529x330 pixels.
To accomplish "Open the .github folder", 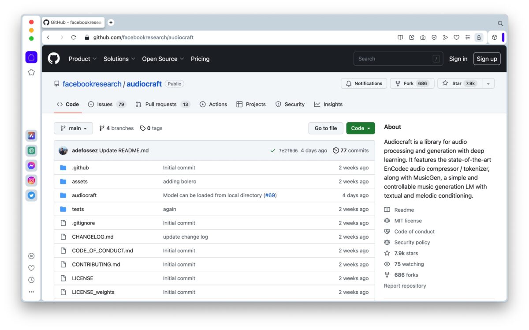I will (80, 168).
